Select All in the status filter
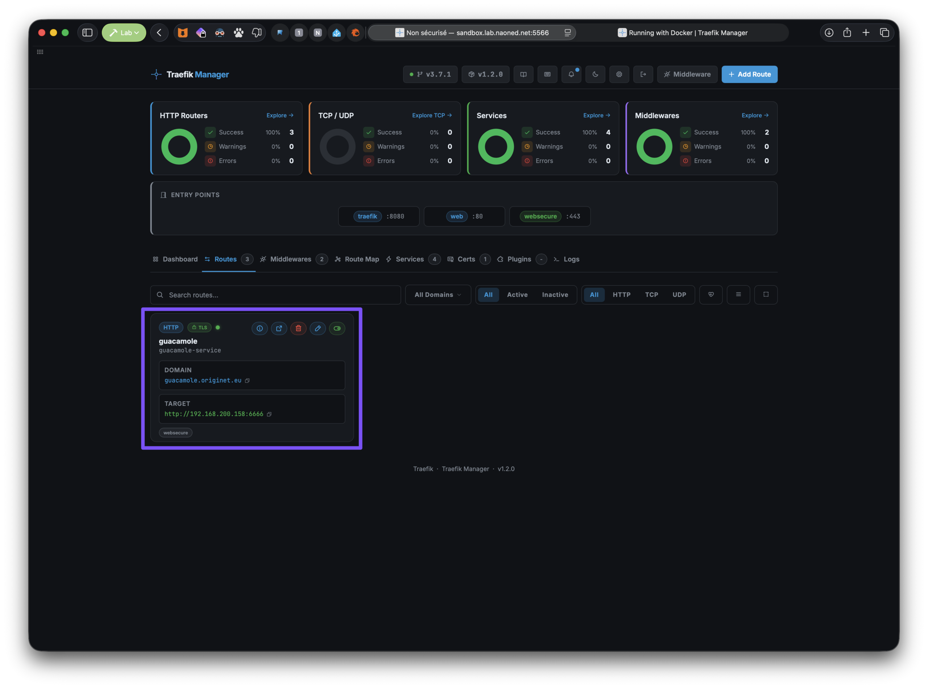 [488, 295]
